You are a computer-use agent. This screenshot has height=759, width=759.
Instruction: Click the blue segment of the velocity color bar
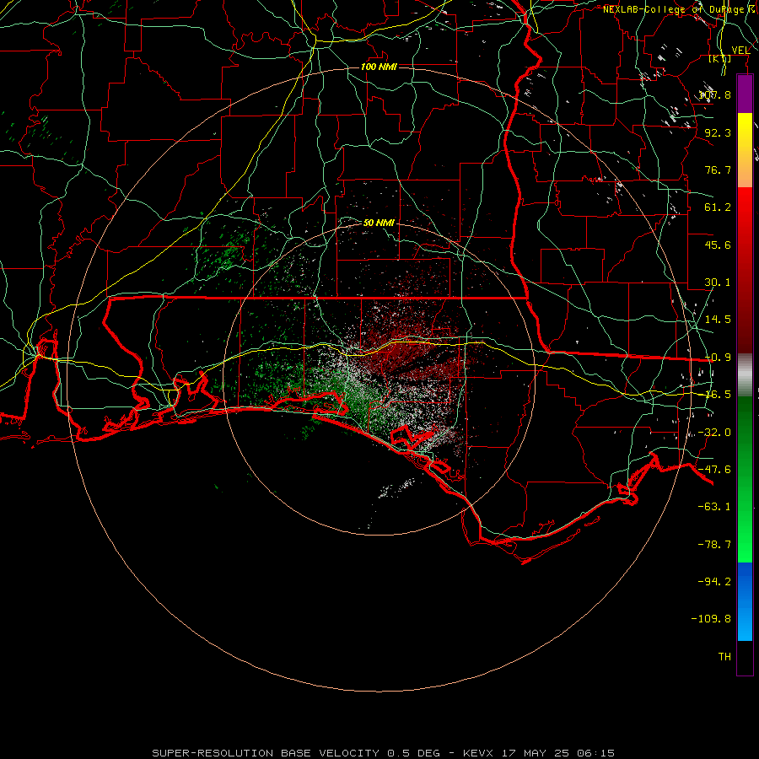click(x=745, y=601)
